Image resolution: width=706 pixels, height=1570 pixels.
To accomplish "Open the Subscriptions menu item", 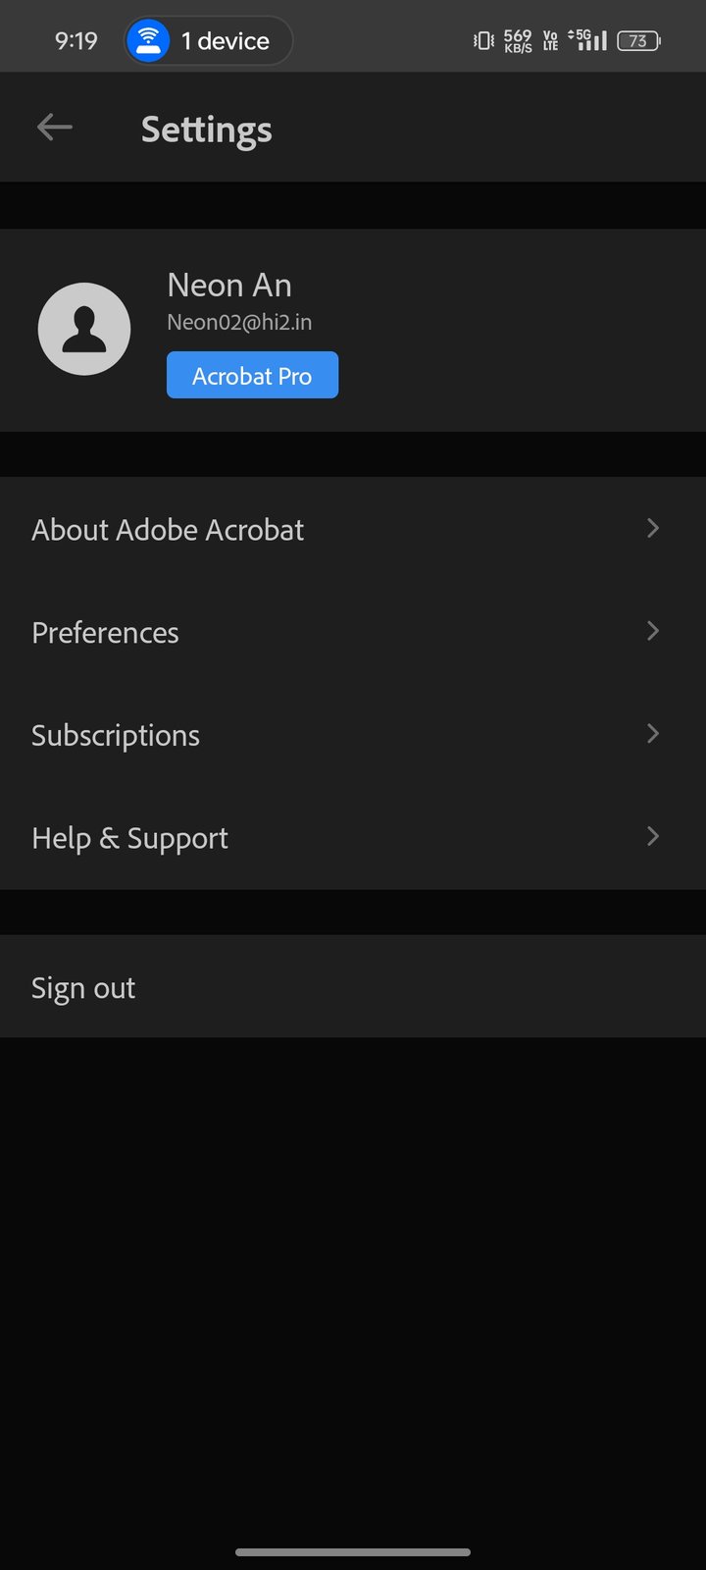I will (x=116, y=736).
